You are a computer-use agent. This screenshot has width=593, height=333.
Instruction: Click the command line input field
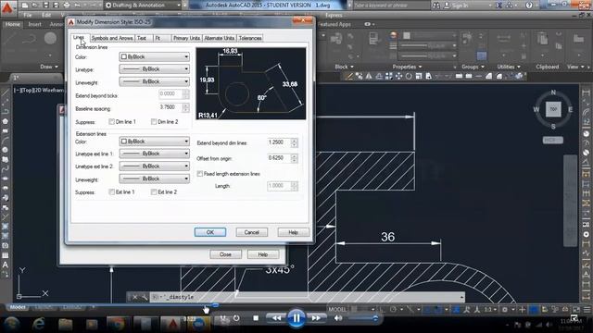click(x=307, y=298)
